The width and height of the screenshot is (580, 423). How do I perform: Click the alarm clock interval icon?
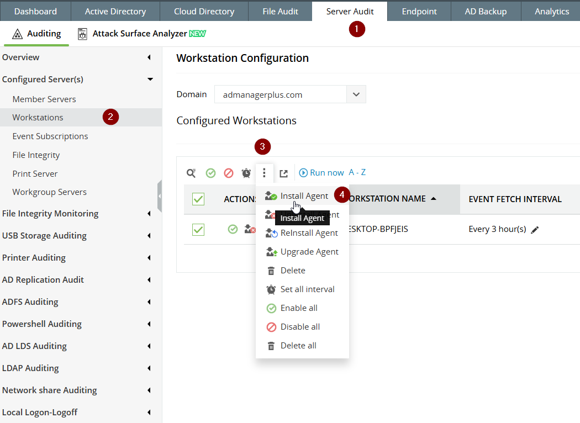coord(246,173)
